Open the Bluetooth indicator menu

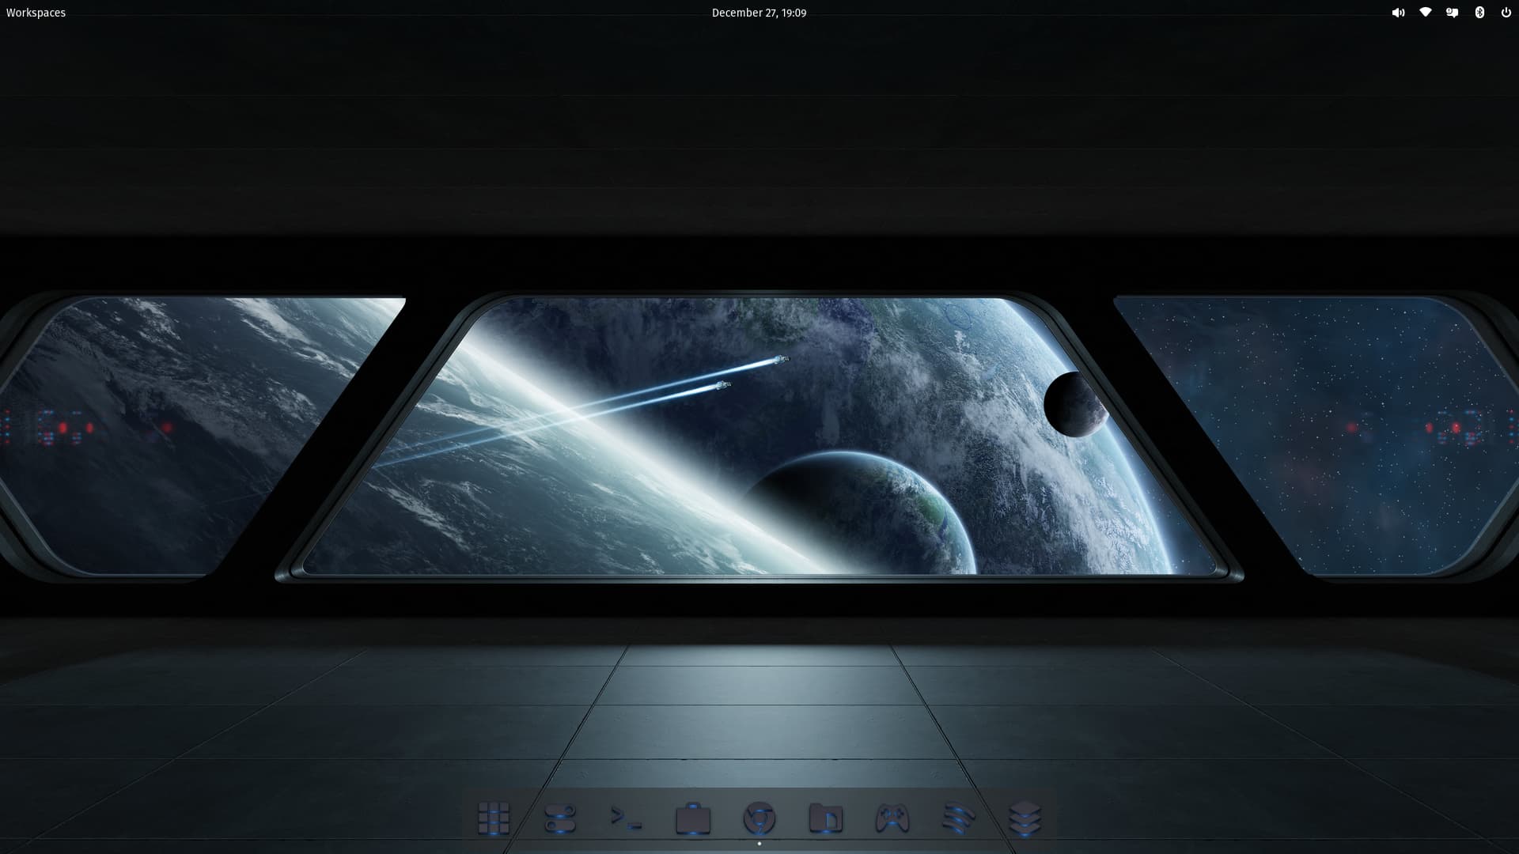pos(1479,13)
